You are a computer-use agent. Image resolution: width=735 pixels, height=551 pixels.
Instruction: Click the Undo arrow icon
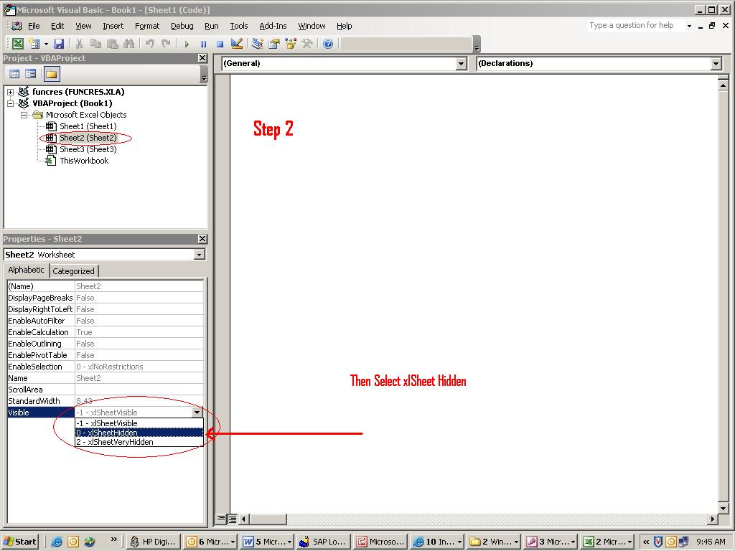point(149,44)
